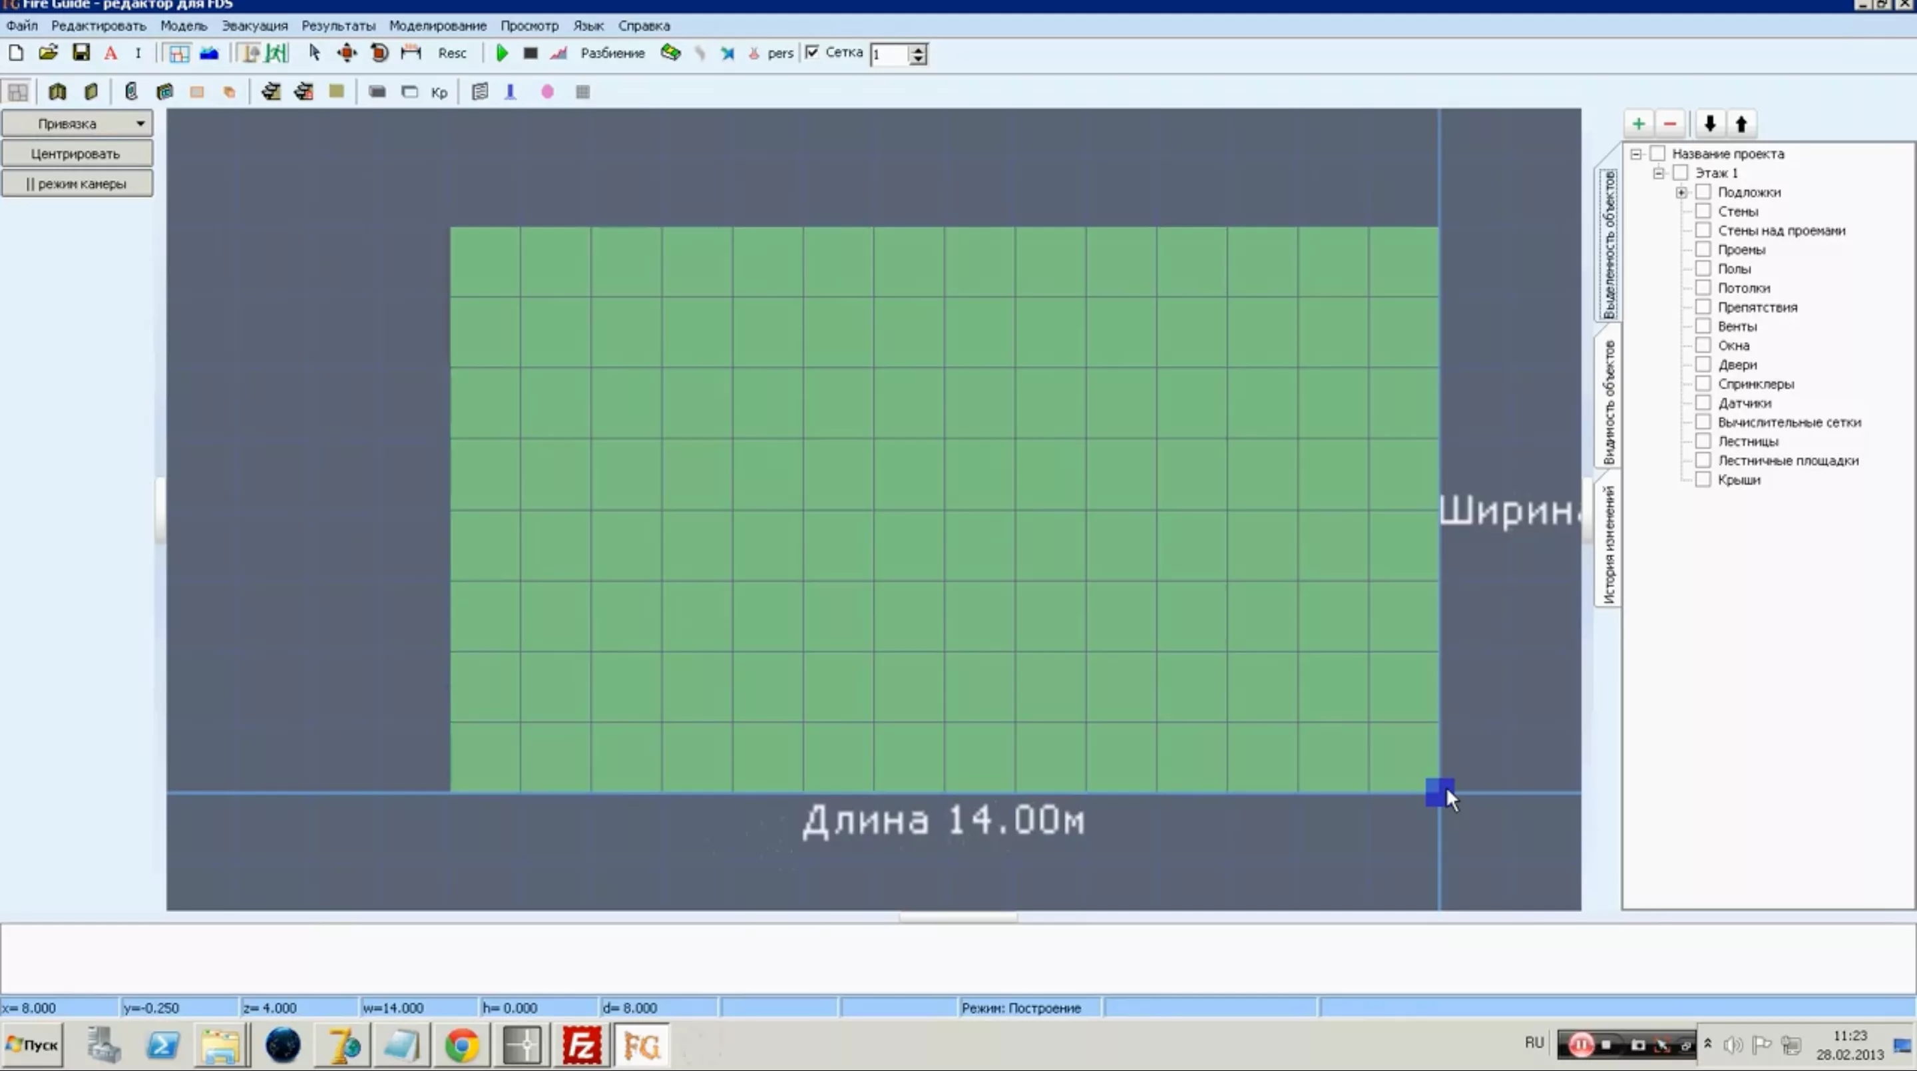This screenshot has height=1071, width=1917.
Task: Click the orange move/pan arrows tool
Action: (347, 53)
